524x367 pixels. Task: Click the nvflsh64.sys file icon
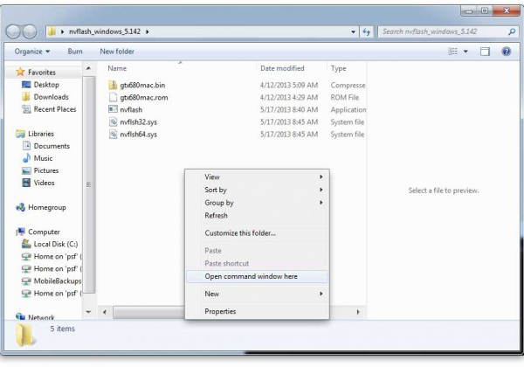click(x=113, y=135)
